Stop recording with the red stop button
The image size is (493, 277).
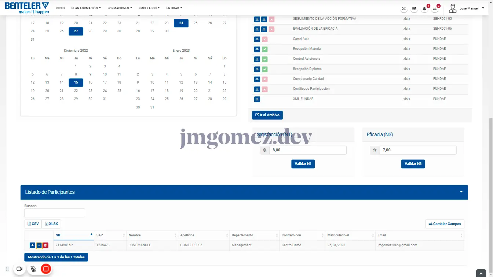(x=46, y=269)
